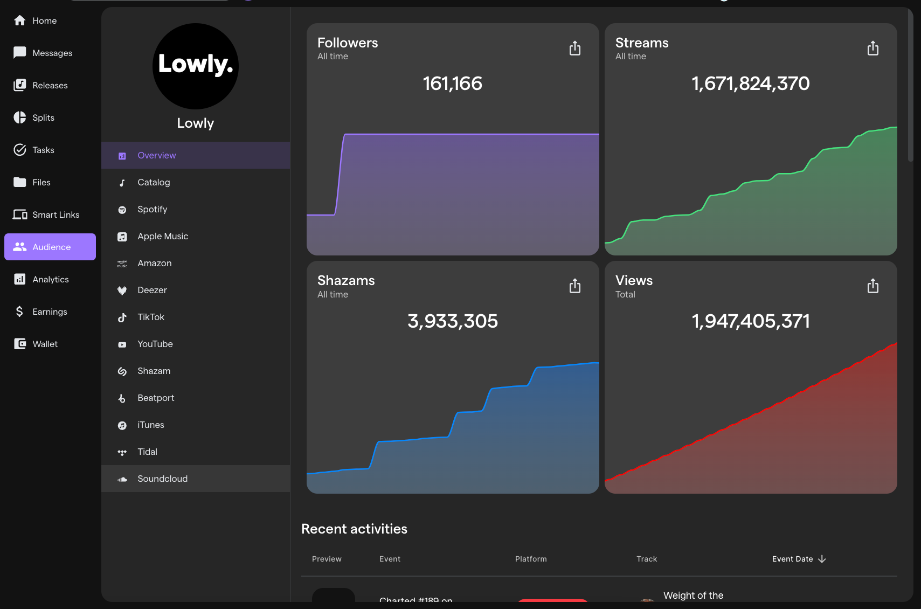Click the TikTok logo icon
The width and height of the screenshot is (921, 609).
coord(122,317)
